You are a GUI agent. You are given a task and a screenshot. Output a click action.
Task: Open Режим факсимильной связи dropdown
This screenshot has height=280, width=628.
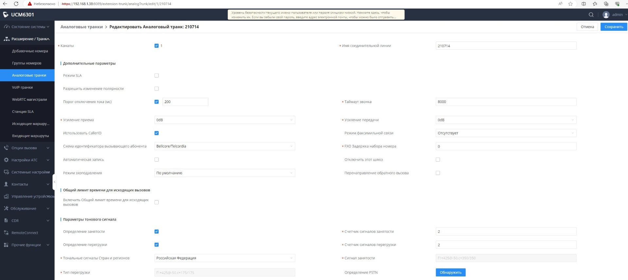pyautogui.click(x=506, y=133)
